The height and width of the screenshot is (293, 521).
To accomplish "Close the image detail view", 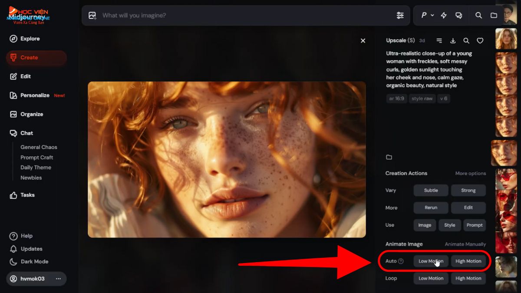I will (363, 40).
